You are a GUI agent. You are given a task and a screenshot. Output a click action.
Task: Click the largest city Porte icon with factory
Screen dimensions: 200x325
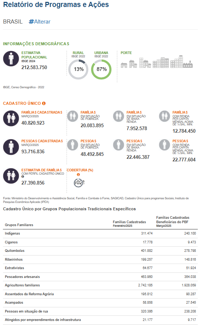(182, 61)
